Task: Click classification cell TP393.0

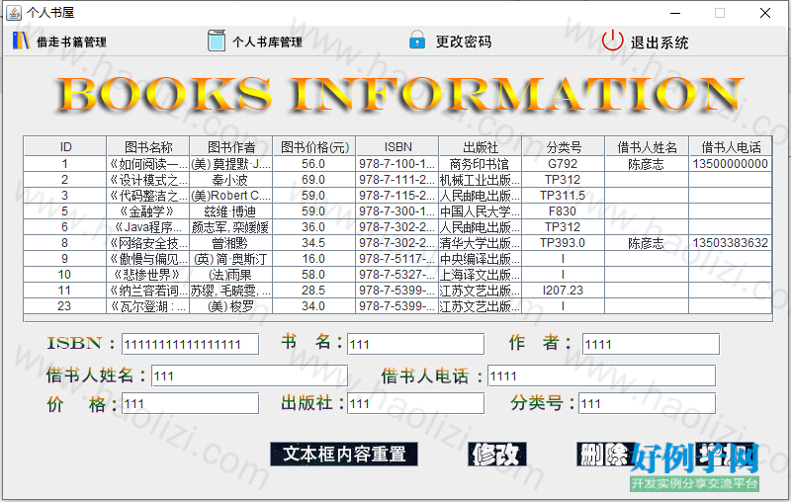Action: [564, 243]
